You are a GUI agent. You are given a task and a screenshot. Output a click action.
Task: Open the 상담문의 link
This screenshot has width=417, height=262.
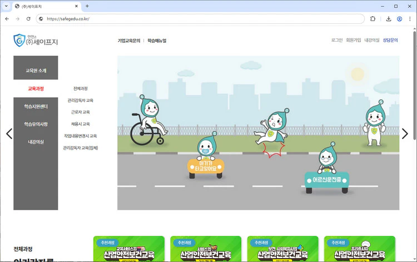tap(390, 41)
